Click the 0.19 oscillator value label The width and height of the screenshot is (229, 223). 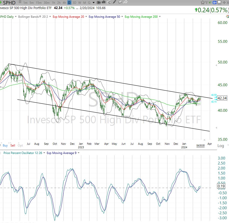221,186
